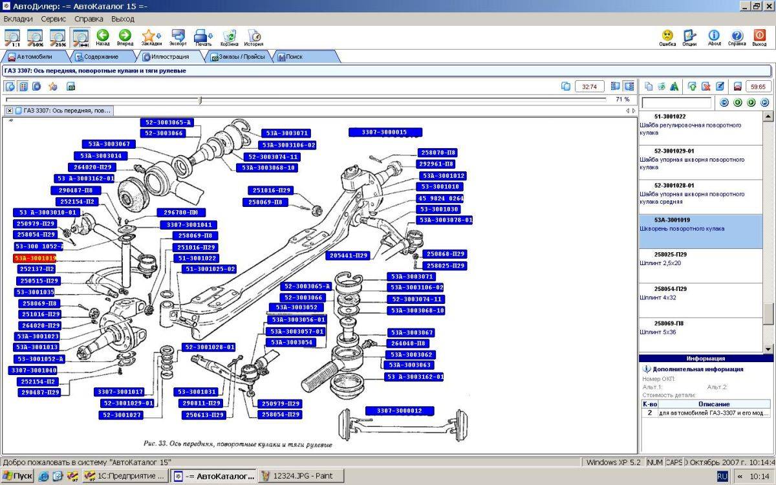Toggle fit-to-width zoom mode button

tap(81, 37)
